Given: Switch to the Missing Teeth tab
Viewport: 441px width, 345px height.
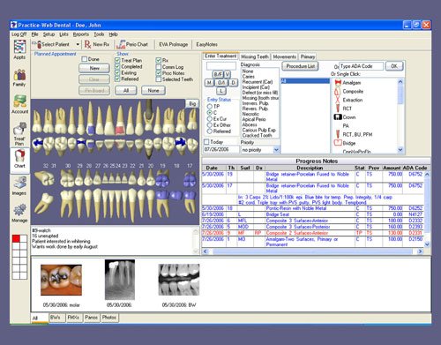Looking at the screenshot, I should tap(255, 56).
